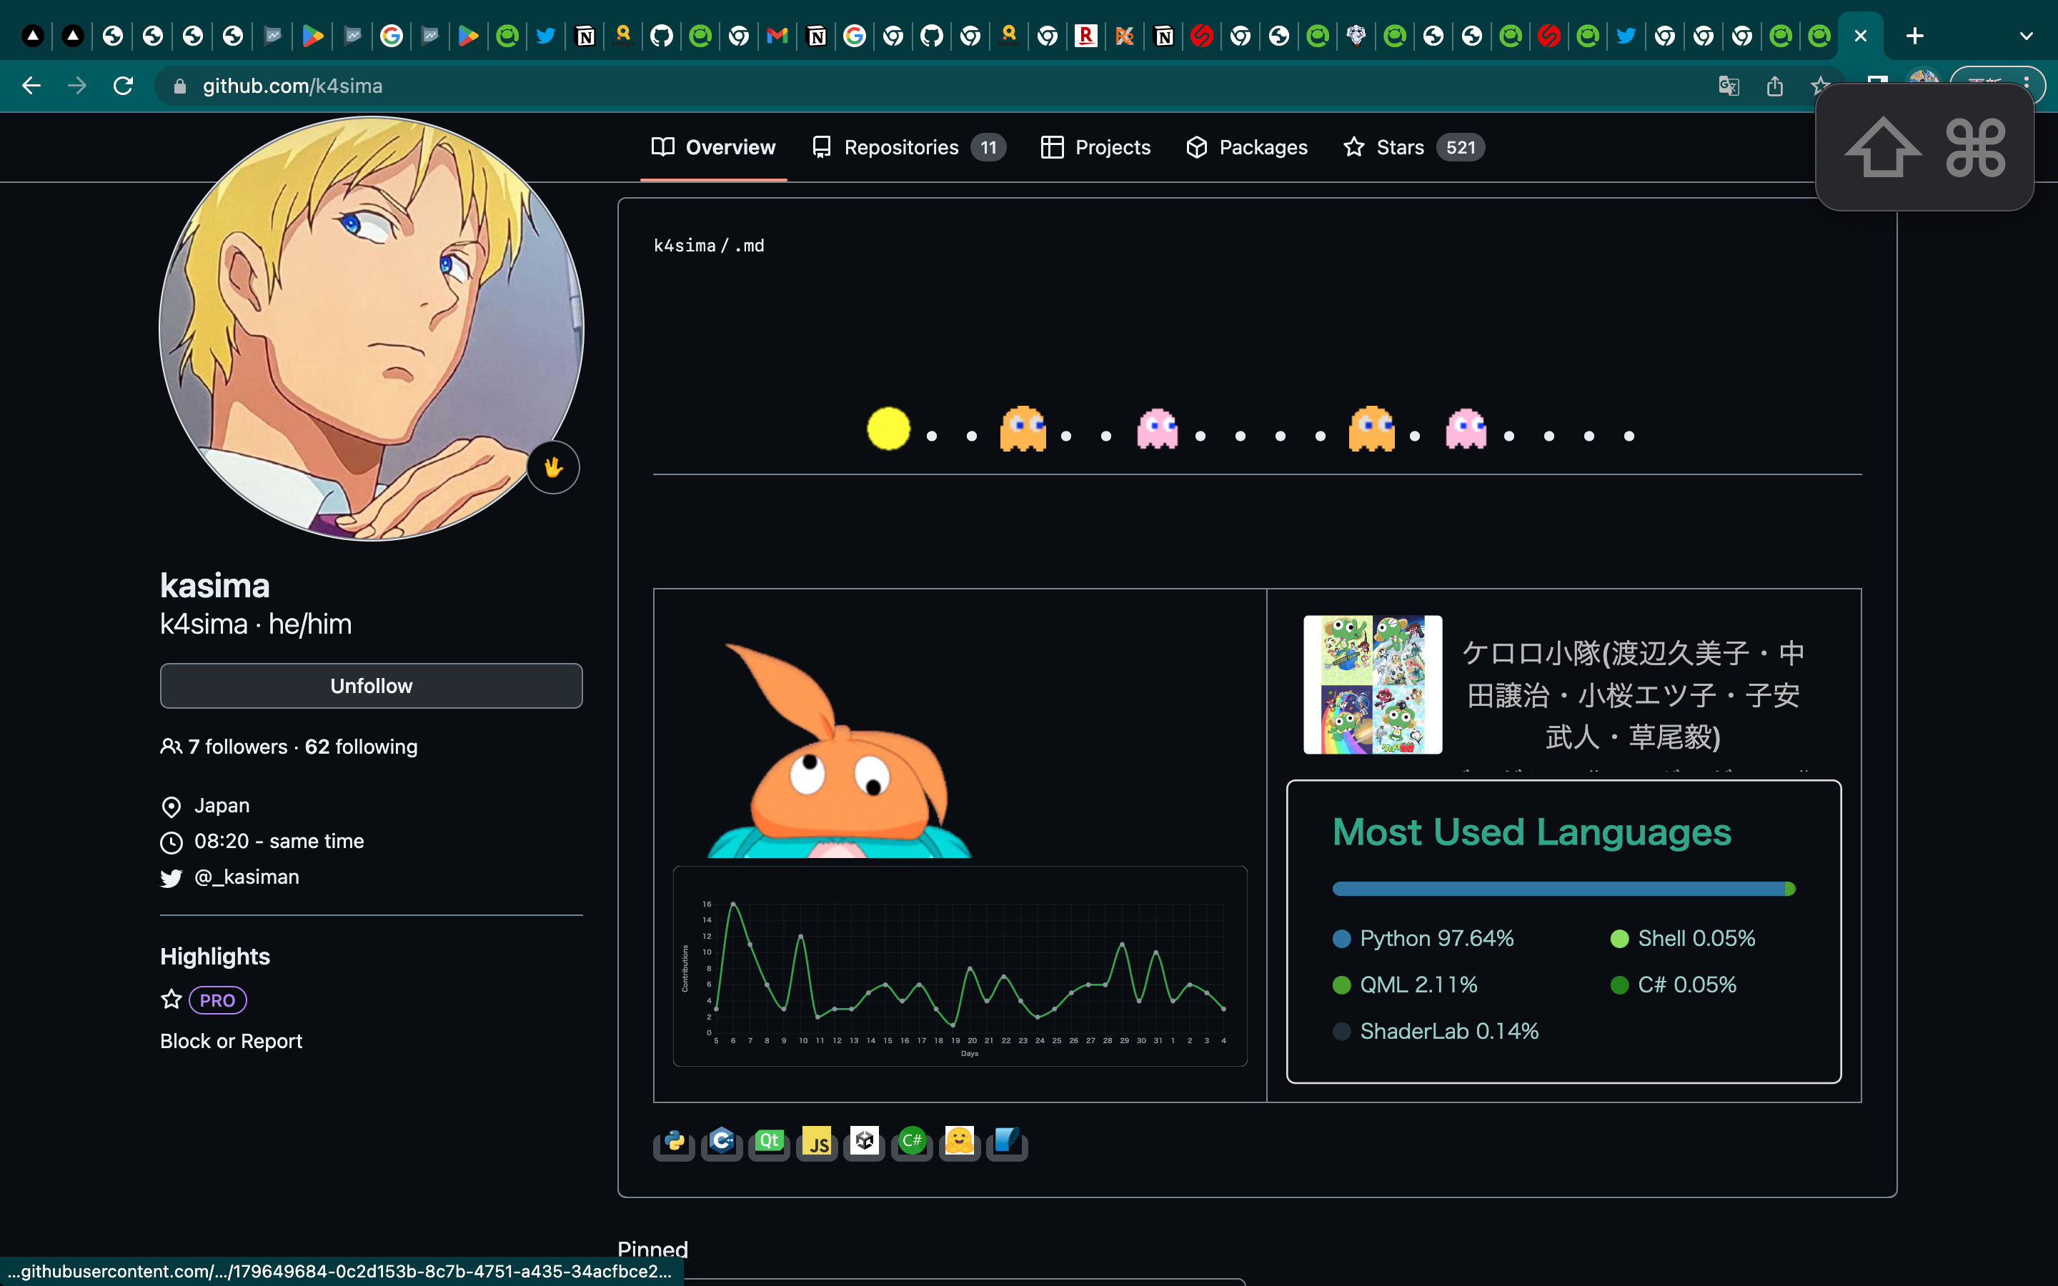Select the Python skill badge
The height and width of the screenshot is (1286, 2058).
tap(672, 1143)
